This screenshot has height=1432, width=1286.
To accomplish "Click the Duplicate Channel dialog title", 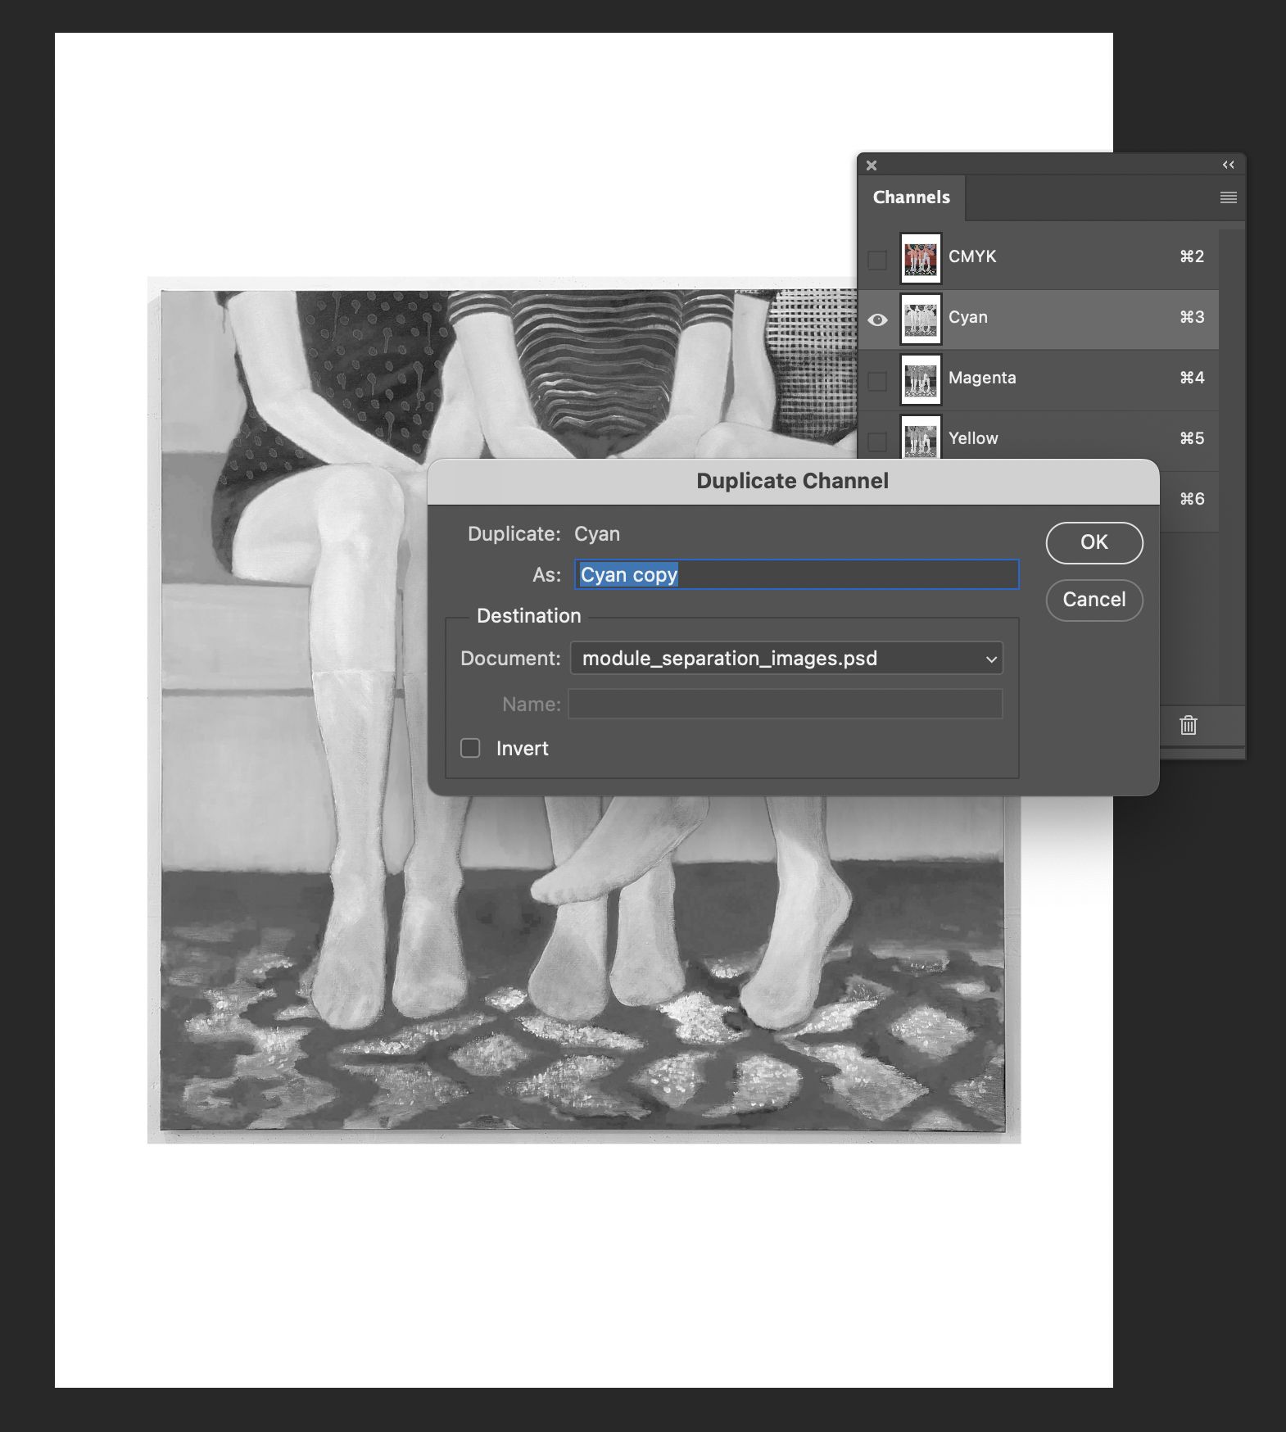I will (793, 481).
